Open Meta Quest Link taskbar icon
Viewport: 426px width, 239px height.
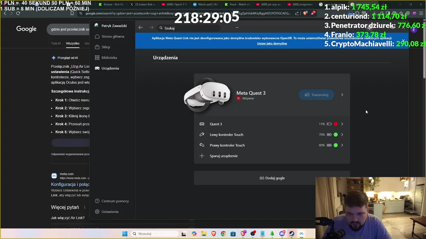tap(302, 234)
